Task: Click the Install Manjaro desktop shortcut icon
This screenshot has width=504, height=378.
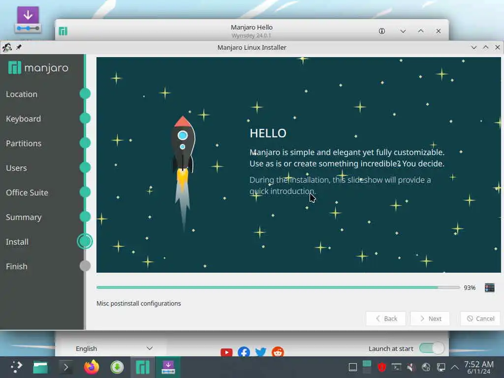Action: coord(28,20)
